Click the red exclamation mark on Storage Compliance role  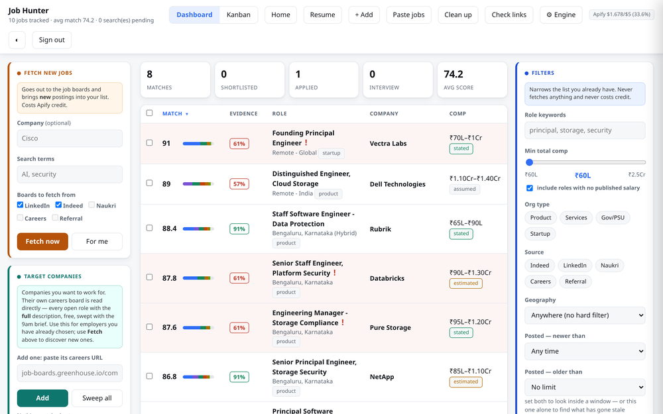pos(343,323)
